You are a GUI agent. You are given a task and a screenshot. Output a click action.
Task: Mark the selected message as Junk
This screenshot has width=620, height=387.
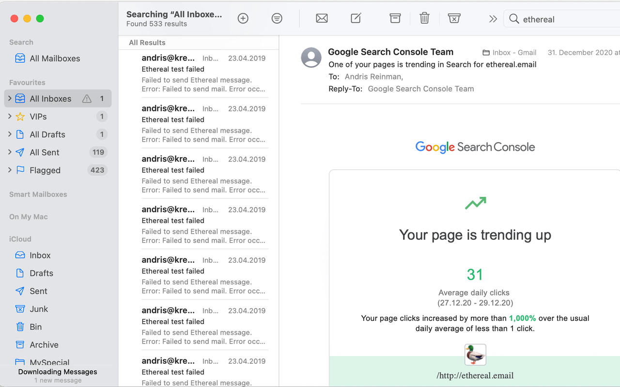click(x=454, y=18)
